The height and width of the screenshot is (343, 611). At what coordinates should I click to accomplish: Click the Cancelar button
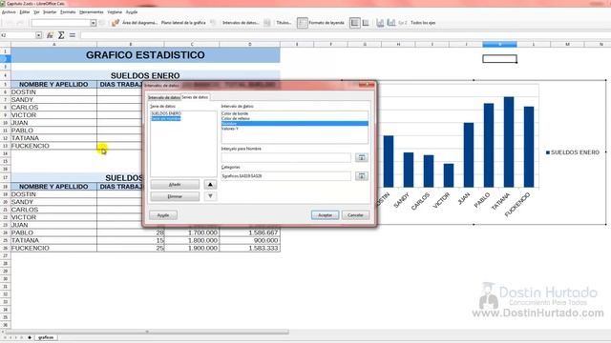point(355,215)
